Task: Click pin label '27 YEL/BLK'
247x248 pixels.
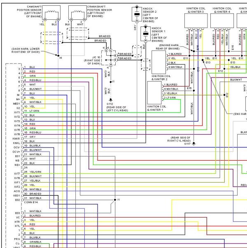Action: [x=33, y=180]
